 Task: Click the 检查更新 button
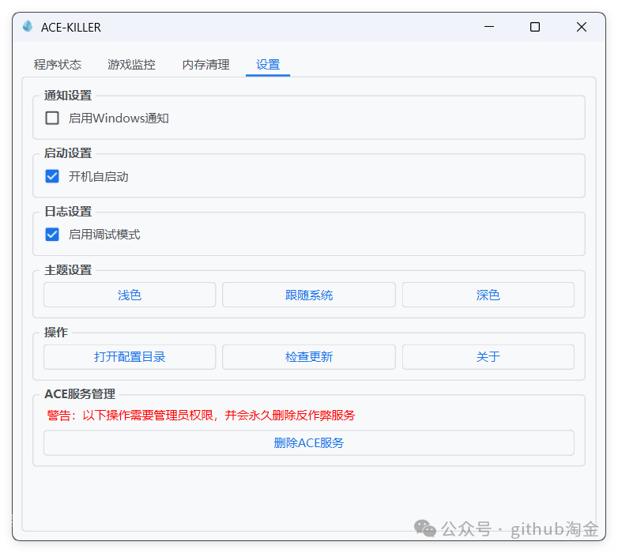pyautogui.click(x=309, y=357)
